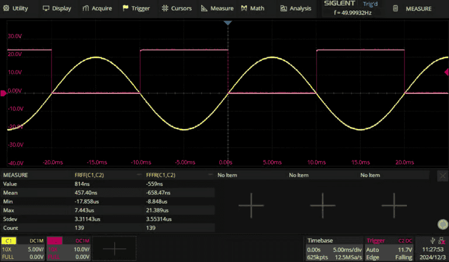Reset statistics with the circular refresh icon
This screenshot has width=449, height=262.
click(443, 224)
